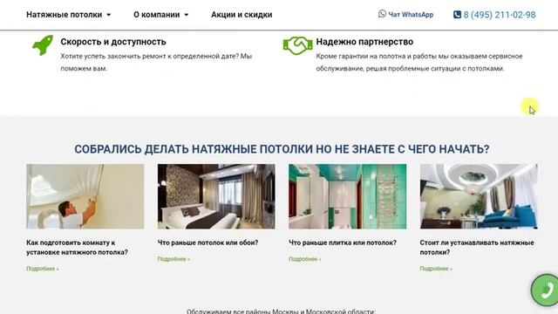Open the bedroom ceiling thumbnail

click(x=216, y=196)
